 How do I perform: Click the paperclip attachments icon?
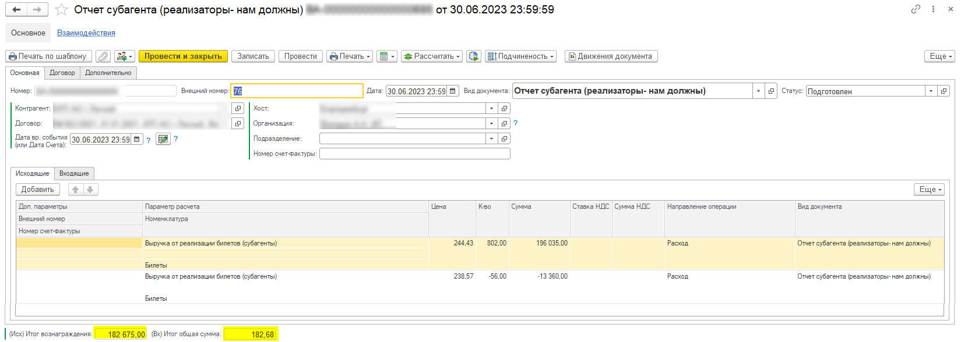103,56
